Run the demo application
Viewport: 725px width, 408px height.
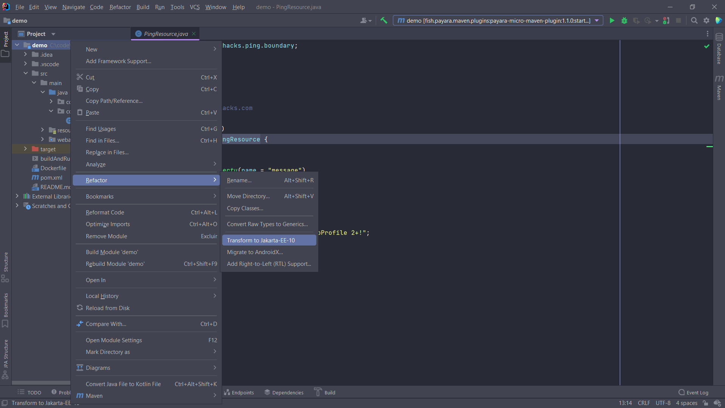(x=612, y=20)
